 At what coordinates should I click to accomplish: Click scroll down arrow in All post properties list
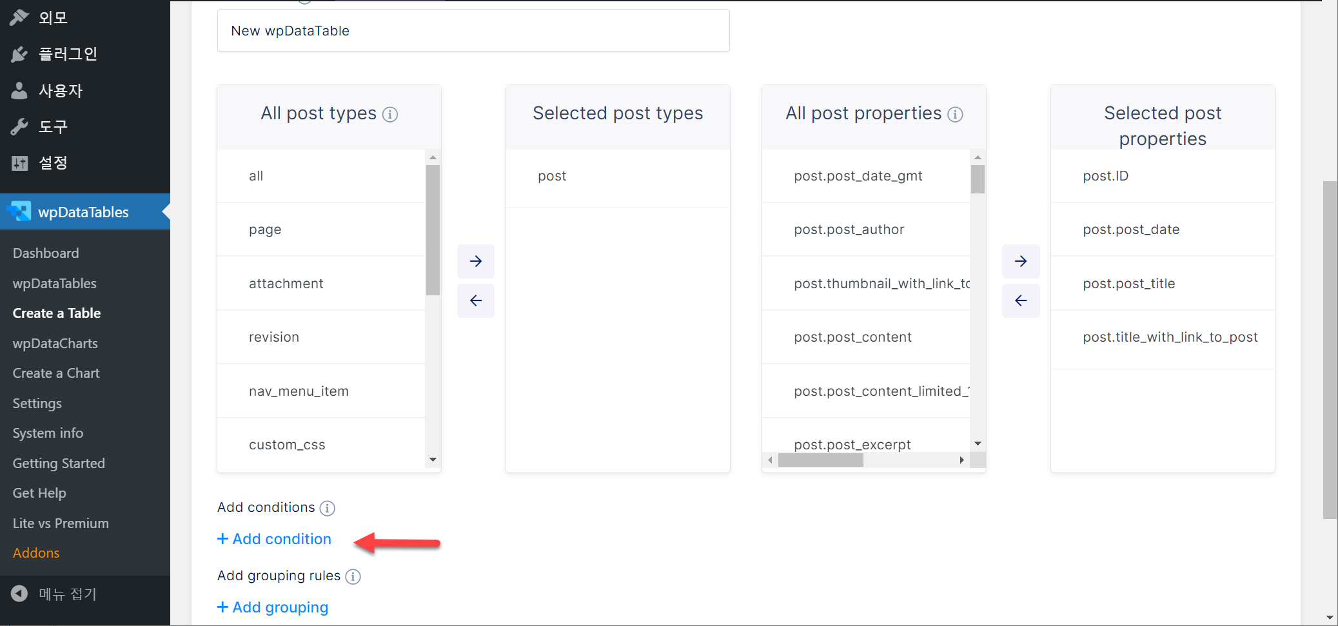tap(978, 444)
